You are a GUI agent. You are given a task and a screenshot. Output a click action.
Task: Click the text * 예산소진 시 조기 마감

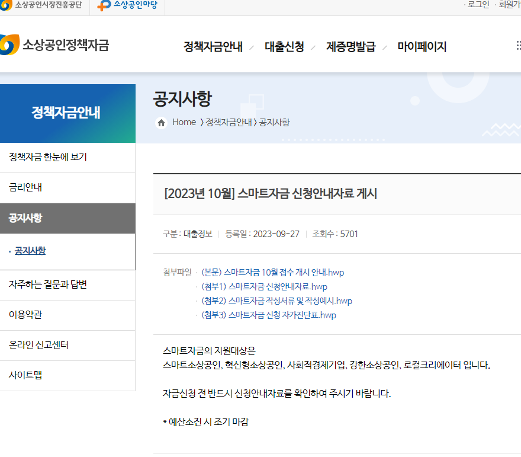point(205,422)
